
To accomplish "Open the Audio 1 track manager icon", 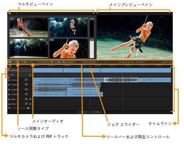I will [26, 99].
